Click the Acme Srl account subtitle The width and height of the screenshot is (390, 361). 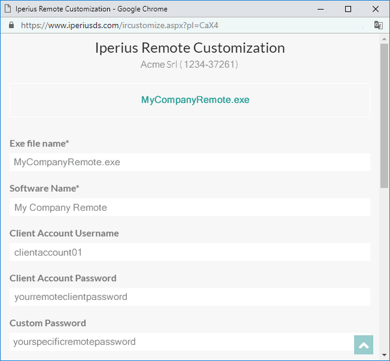click(x=189, y=64)
